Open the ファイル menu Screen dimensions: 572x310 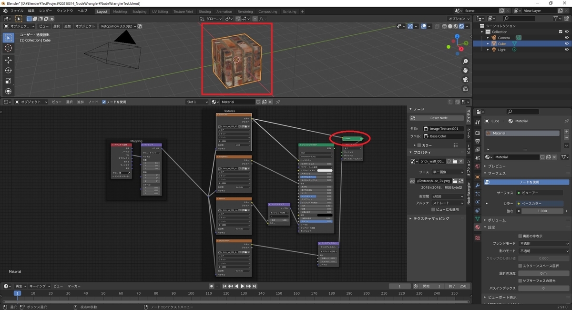[17, 10]
